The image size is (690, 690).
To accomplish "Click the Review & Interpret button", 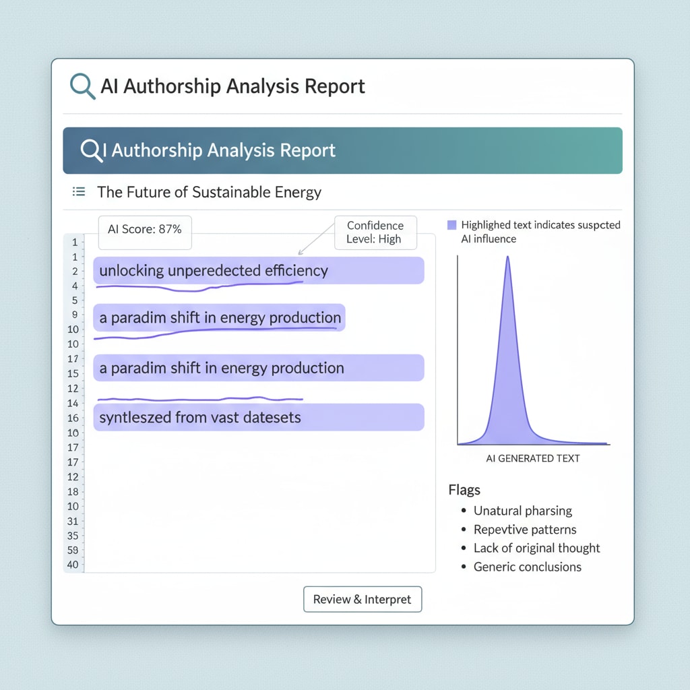I will point(363,599).
